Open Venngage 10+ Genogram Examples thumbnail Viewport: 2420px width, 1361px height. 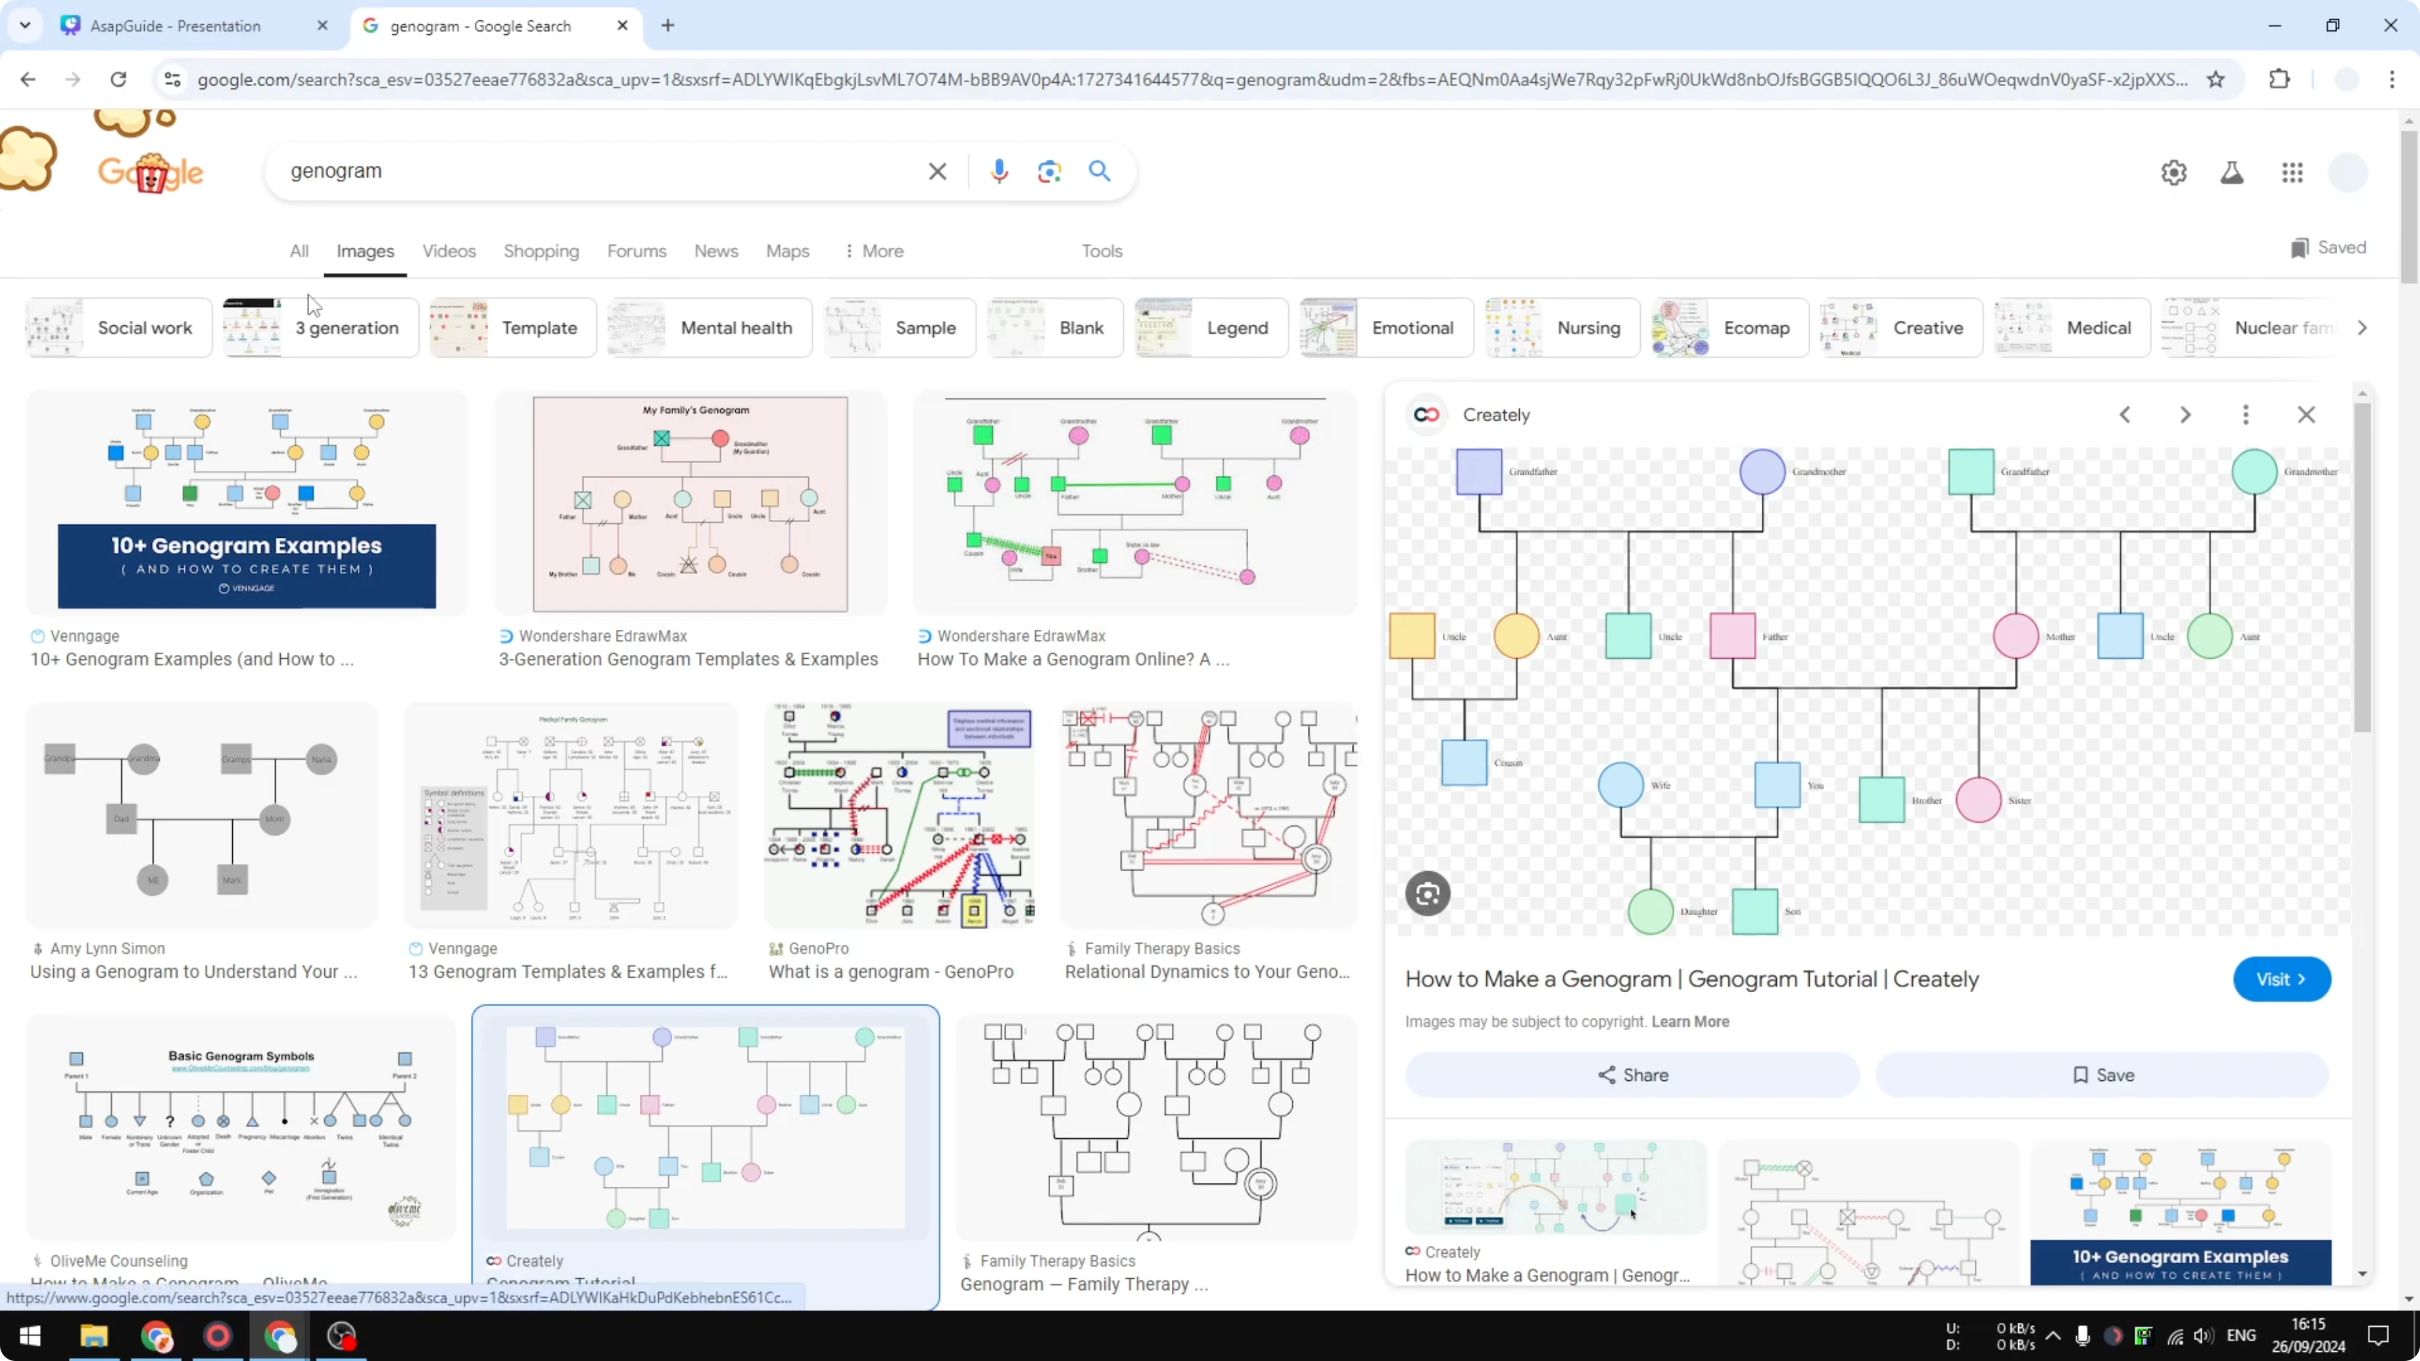coord(246,504)
